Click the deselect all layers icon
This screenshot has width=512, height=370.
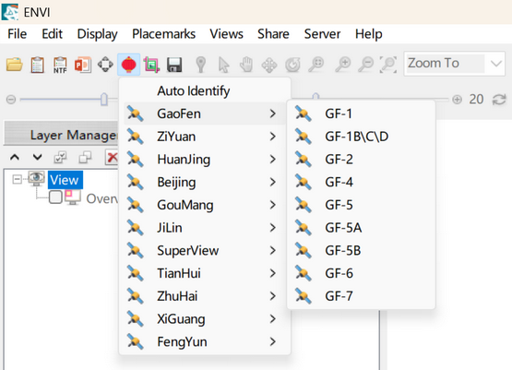coord(85,158)
